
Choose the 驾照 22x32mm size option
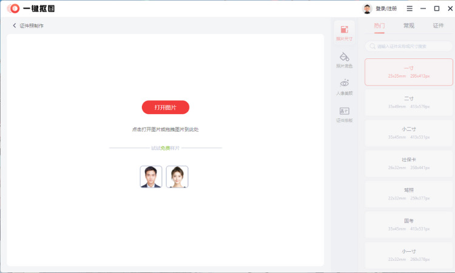point(409,194)
